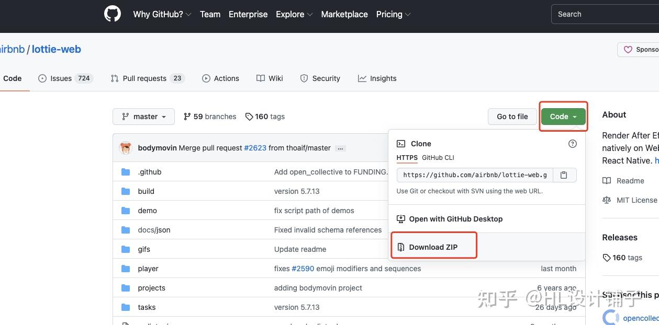Open the green Code dropdown
Image resolution: width=659 pixels, height=325 pixels.
point(563,117)
